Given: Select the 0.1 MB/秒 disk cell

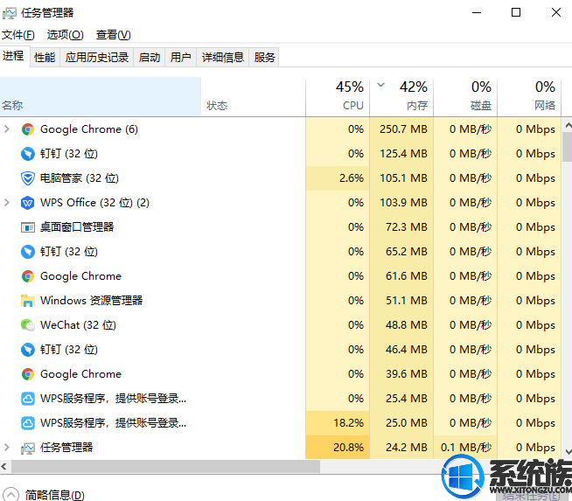Looking at the screenshot, I should click(x=465, y=448).
